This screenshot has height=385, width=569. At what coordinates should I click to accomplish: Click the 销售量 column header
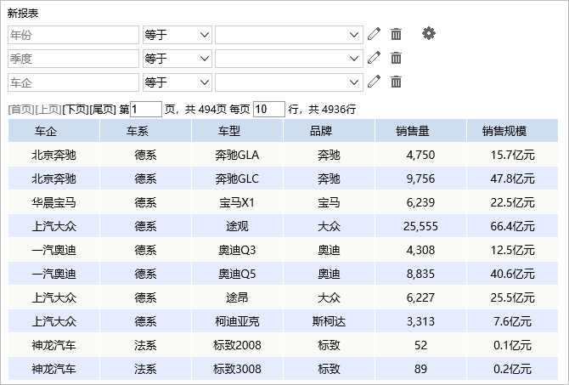pyautogui.click(x=420, y=130)
